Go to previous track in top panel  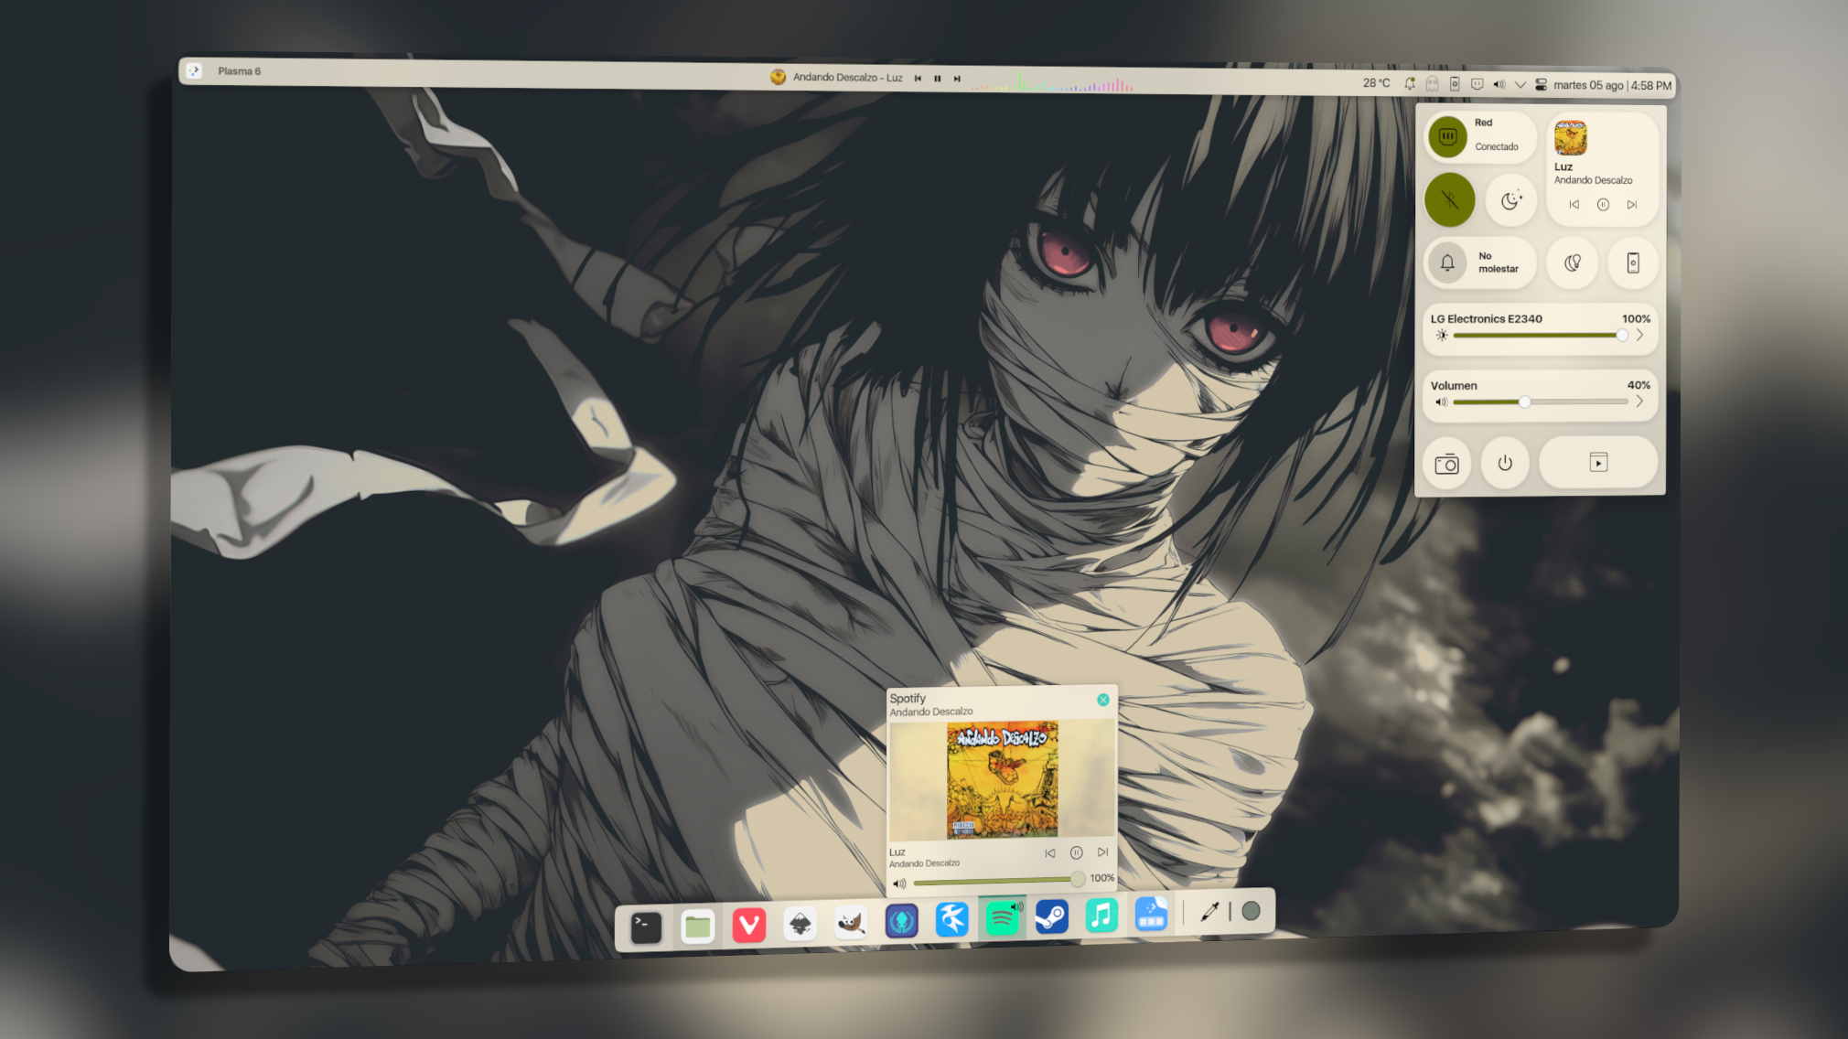pyautogui.click(x=918, y=79)
